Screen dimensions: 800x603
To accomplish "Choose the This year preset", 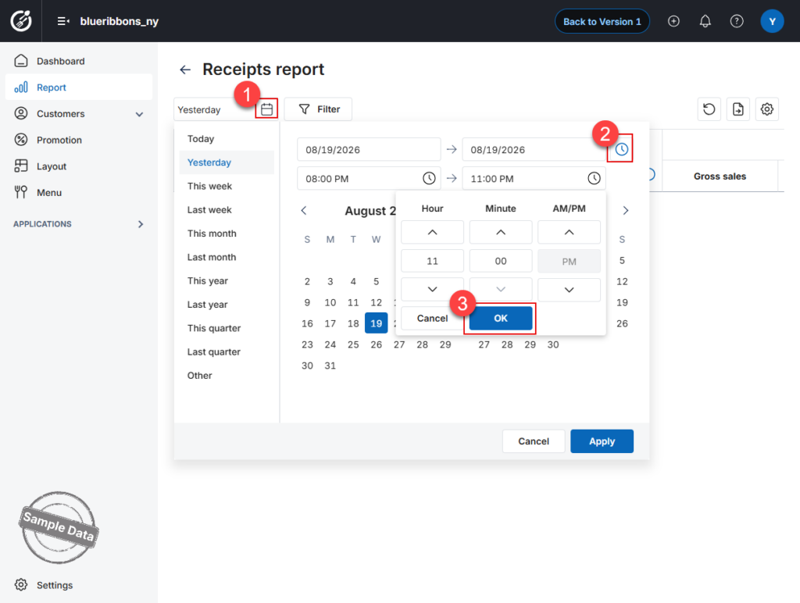I will (x=227, y=280).
